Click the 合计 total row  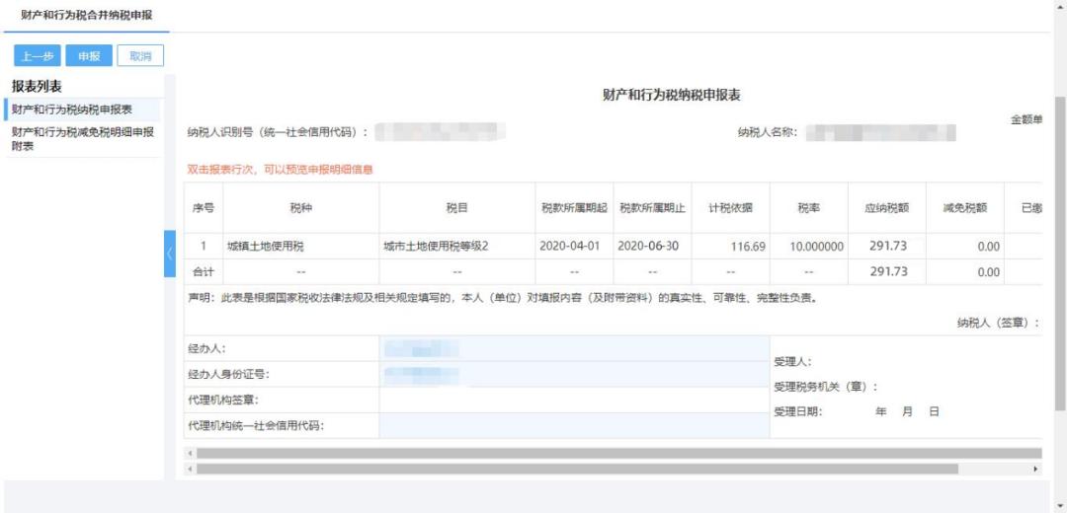[x=203, y=271]
